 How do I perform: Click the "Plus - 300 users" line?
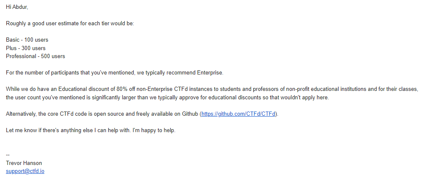click(26, 48)
